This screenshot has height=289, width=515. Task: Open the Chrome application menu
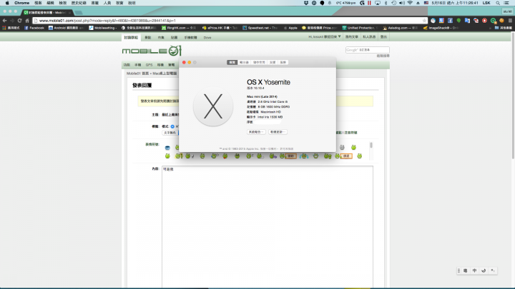(x=21, y=3)
